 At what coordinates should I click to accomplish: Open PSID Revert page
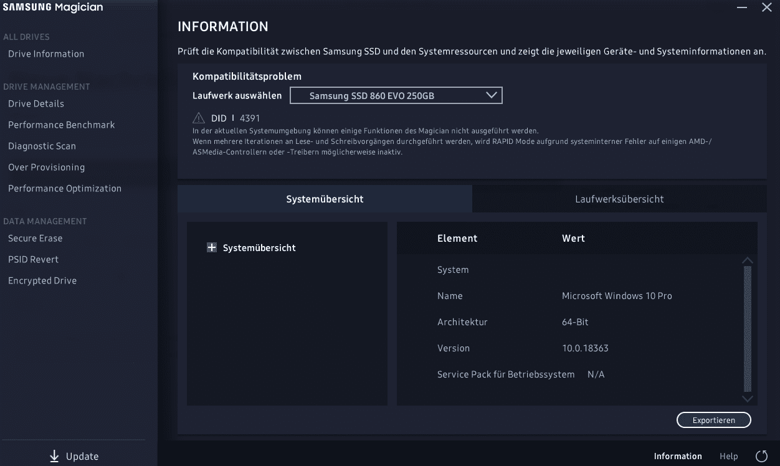tap(34, 259)
